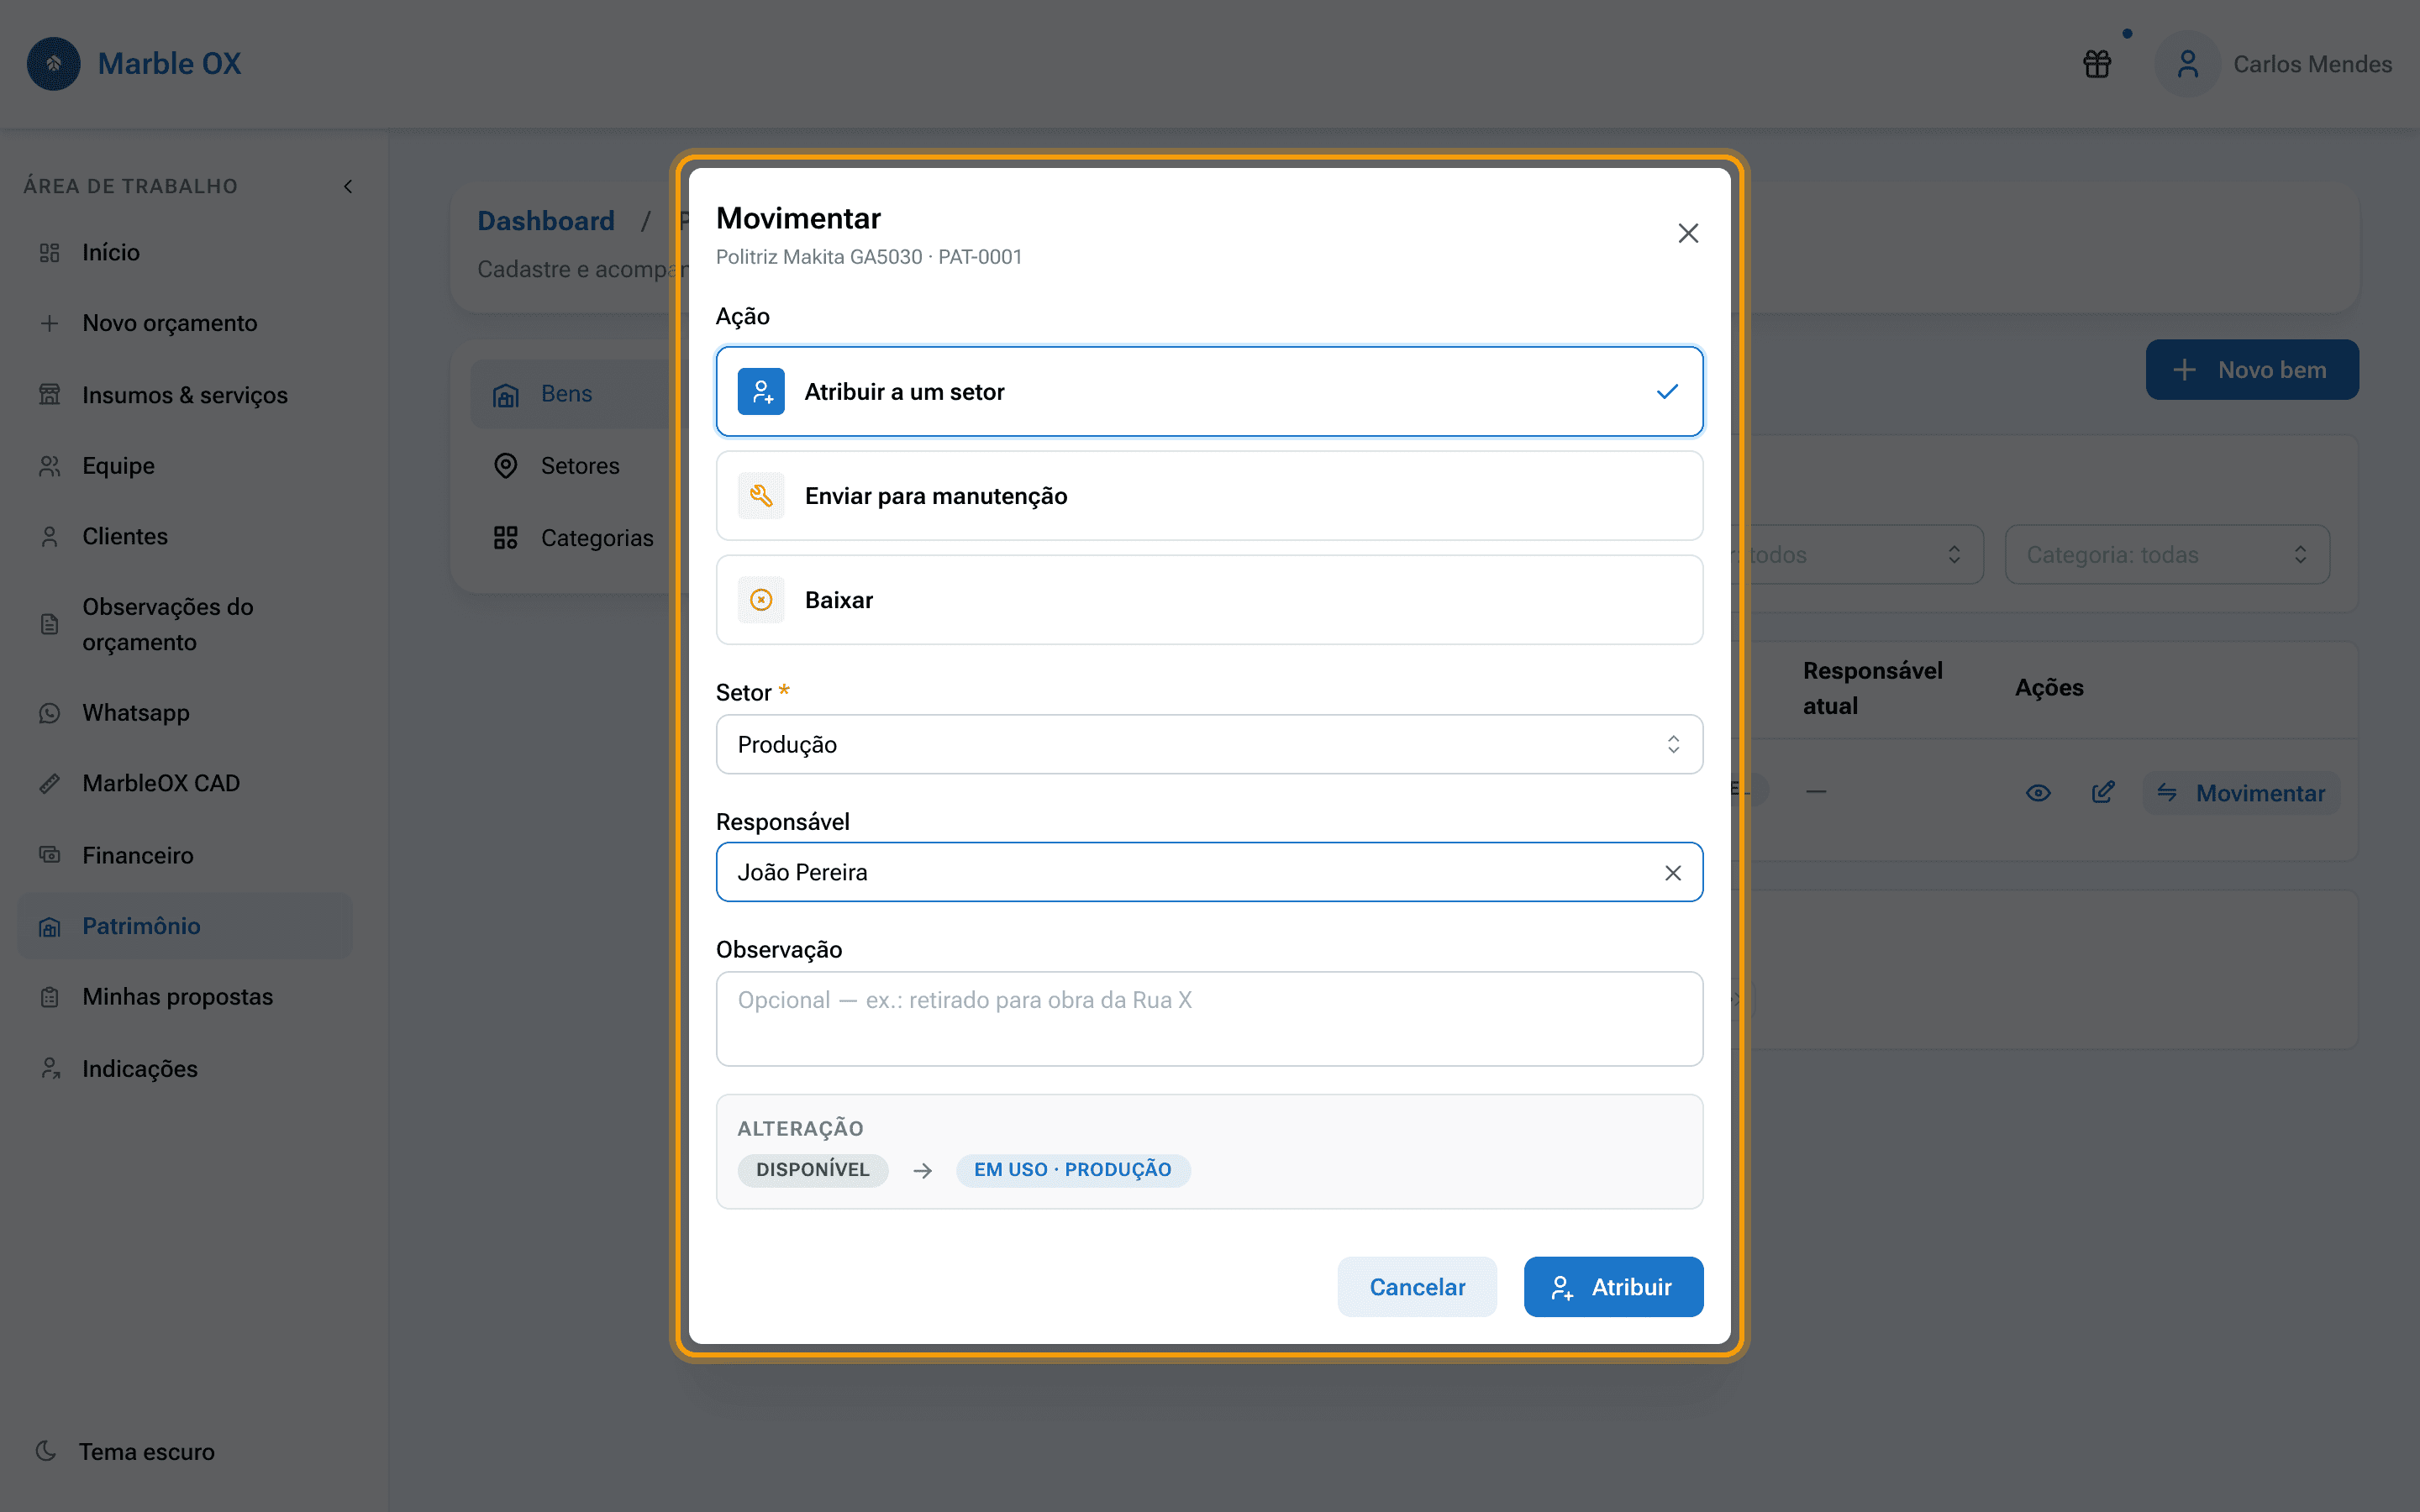The height and width of the screenshot is (1512, 2420).
Task: Click the Marble OX logo icon
Action: pos(54,64)
